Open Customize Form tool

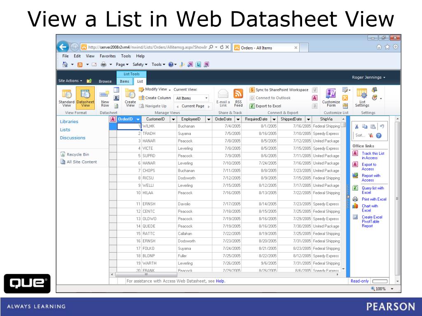tap(331, 98)
